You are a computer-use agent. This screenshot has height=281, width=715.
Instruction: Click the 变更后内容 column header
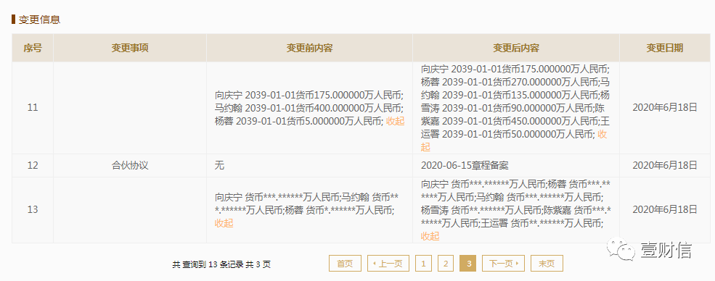[516, 48]
